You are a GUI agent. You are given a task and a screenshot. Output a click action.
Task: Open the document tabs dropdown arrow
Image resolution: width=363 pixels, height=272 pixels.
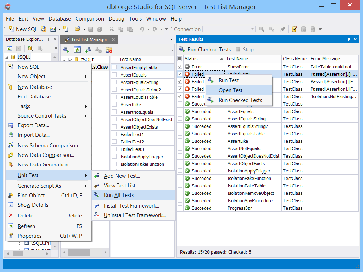(x=171, y=39)
